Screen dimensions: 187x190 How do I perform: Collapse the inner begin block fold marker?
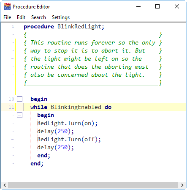[x=19, y=115]
